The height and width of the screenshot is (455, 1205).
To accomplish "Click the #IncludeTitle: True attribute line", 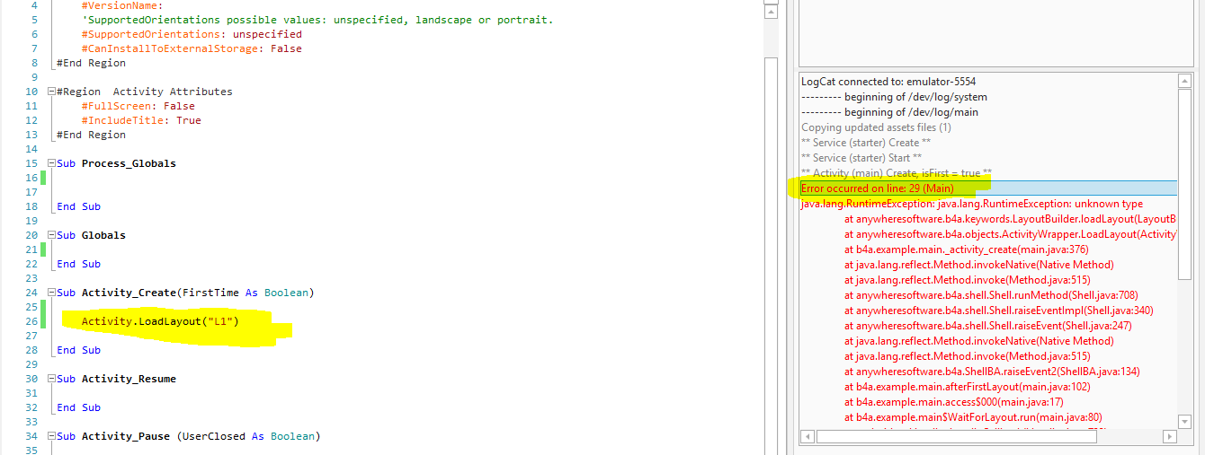I will click(x=141, y=120).
